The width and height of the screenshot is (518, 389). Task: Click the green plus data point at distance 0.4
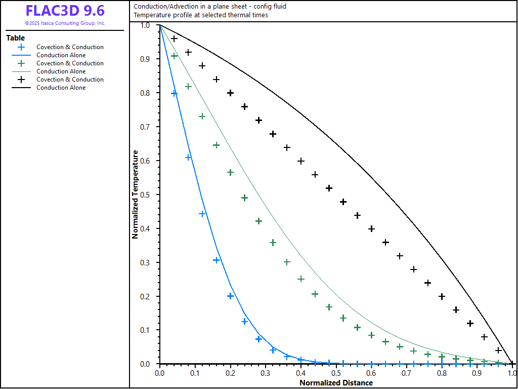[x=301, y=279]
